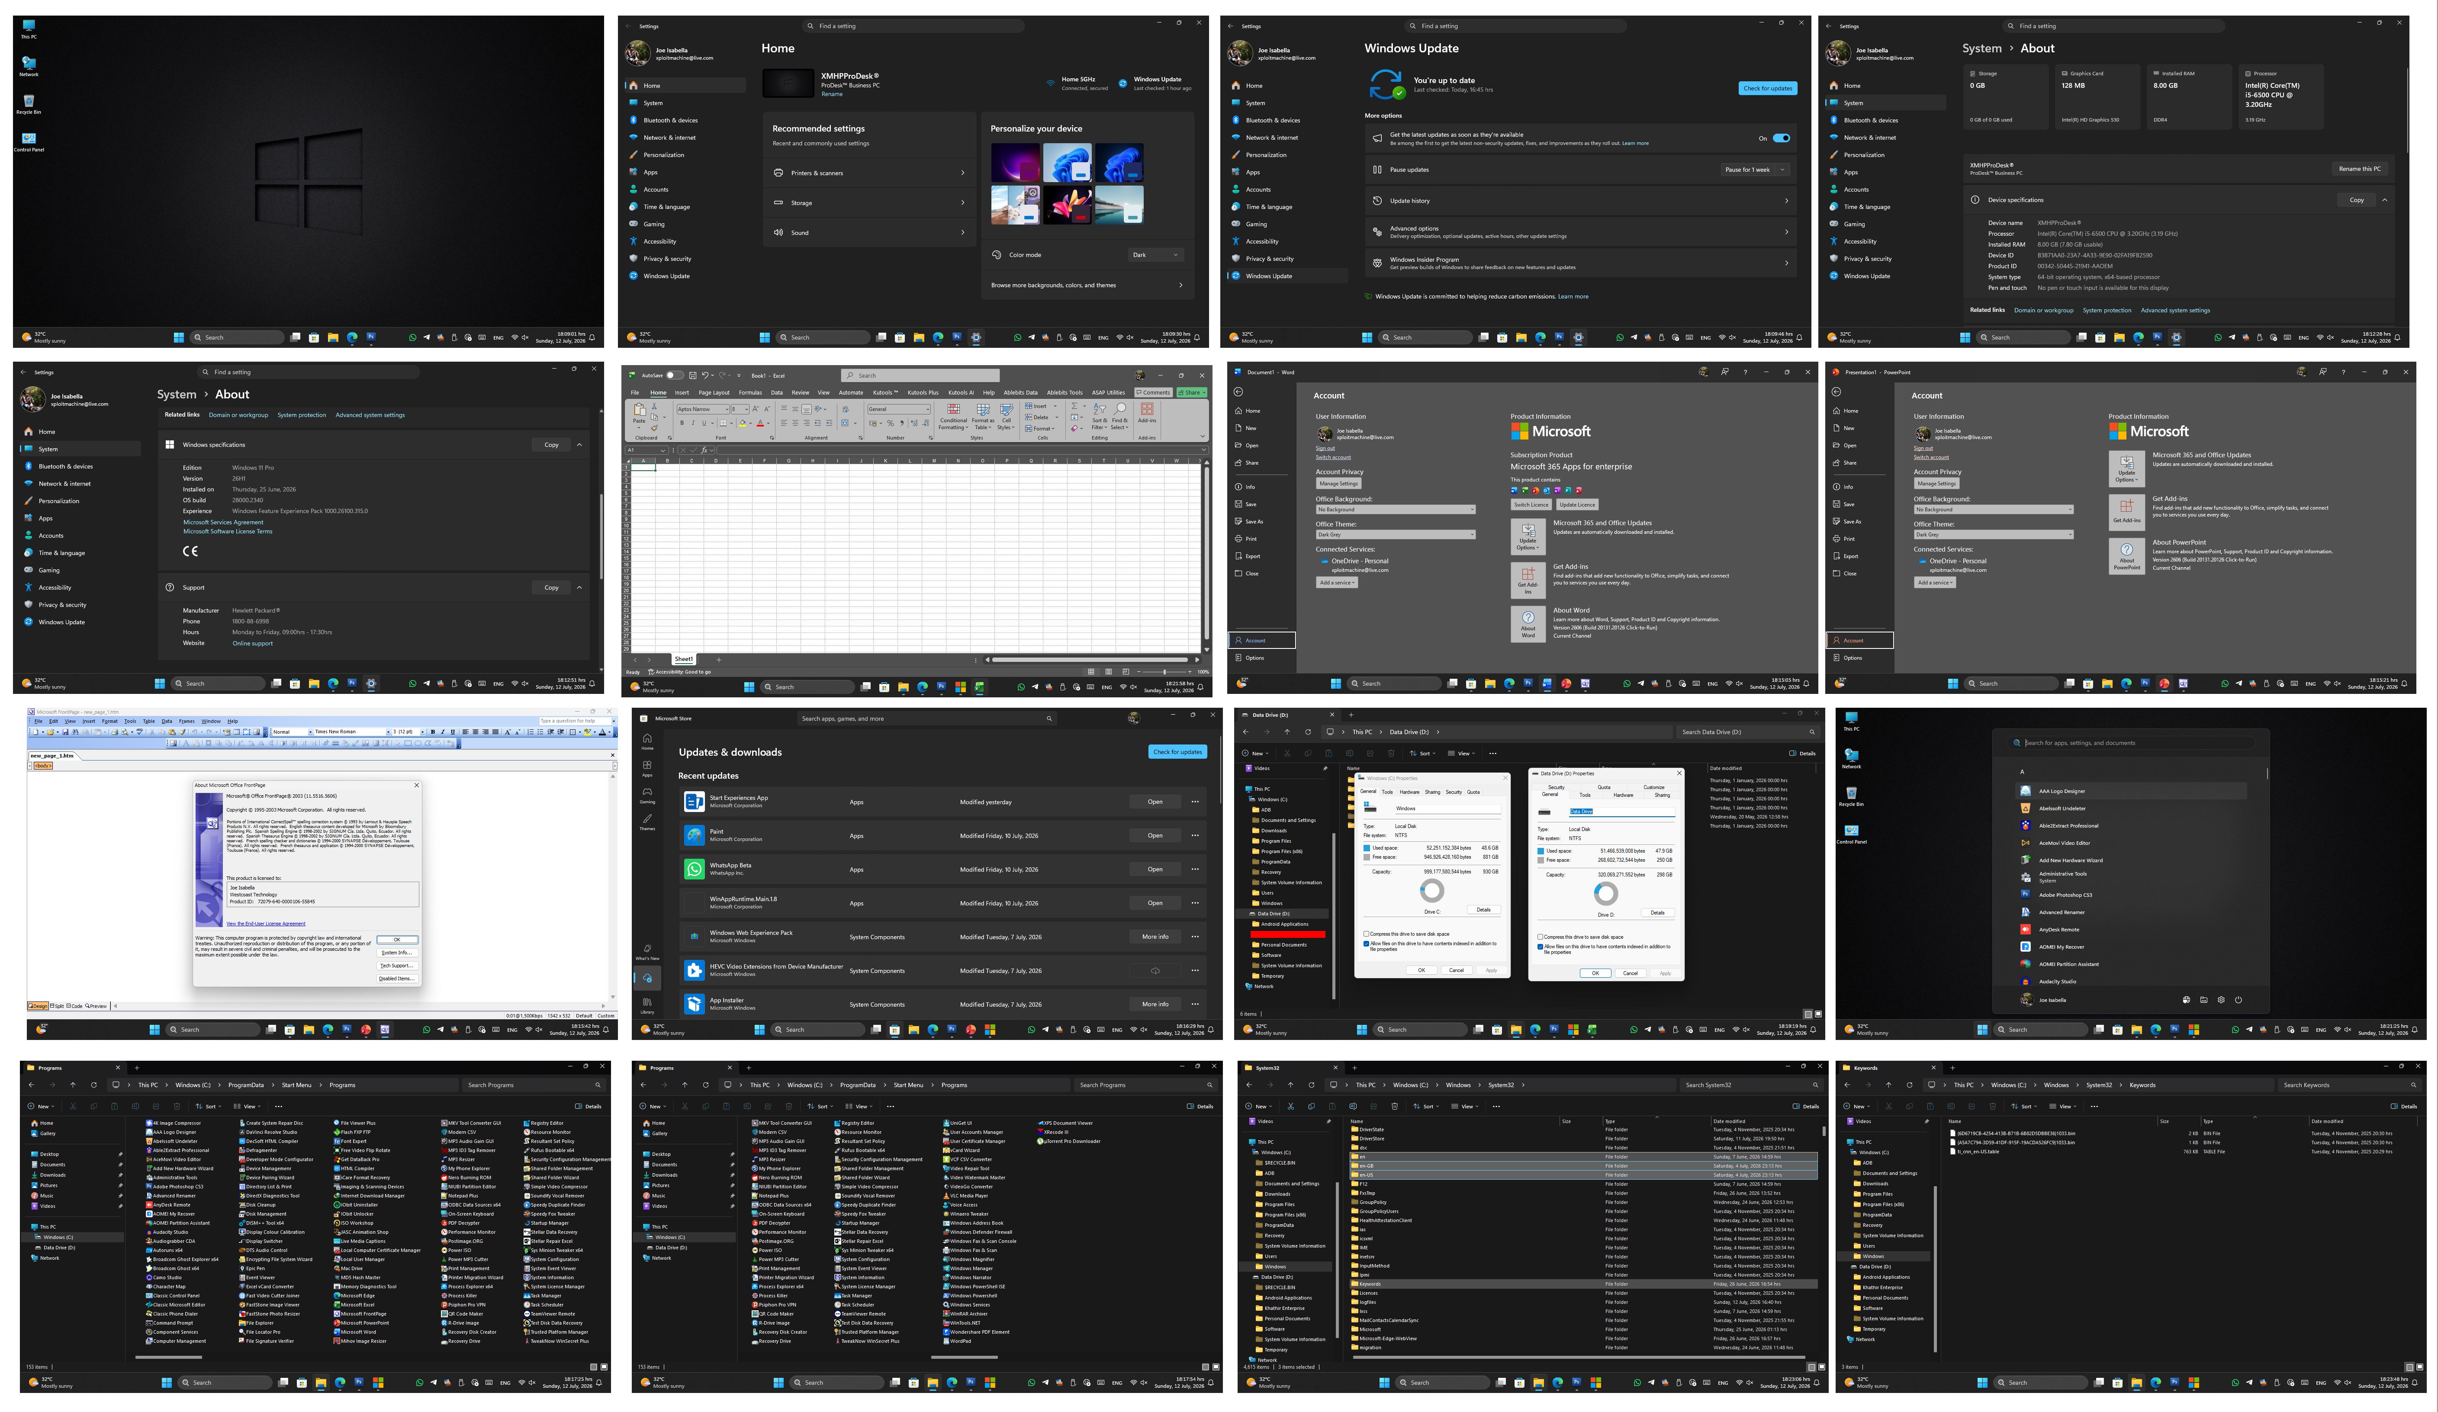Open the Color mode dropdown in Settings Home
Screen dimensions: 2438x1412
click(1156, 255)
